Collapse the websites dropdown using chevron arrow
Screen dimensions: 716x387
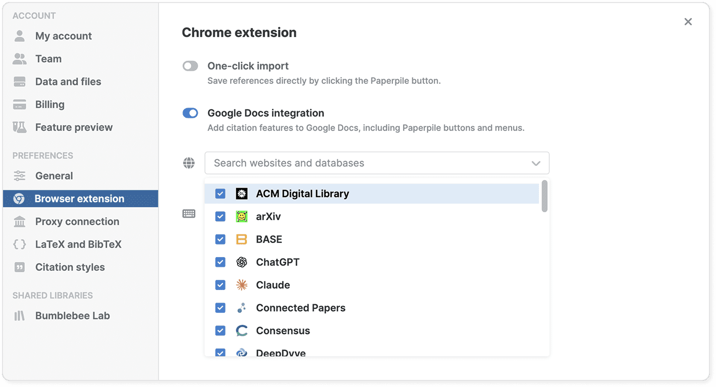(x=536, y=163)
